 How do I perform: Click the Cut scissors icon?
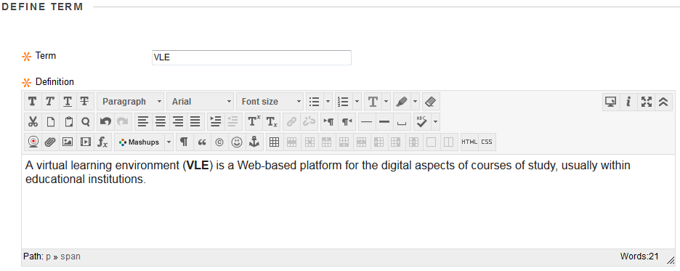[x=33, y=122]
